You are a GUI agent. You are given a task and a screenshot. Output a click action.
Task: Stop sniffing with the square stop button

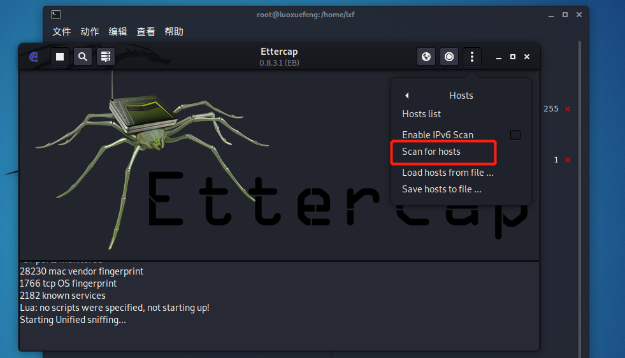(60, 57)
